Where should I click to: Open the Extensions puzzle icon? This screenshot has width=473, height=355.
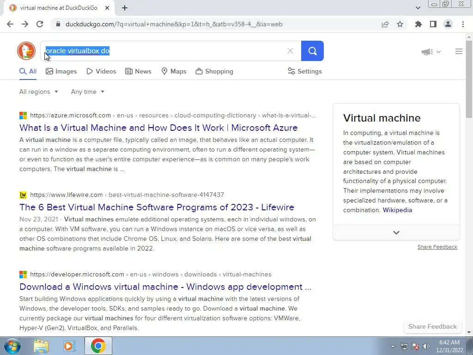(x=418, y=24)
